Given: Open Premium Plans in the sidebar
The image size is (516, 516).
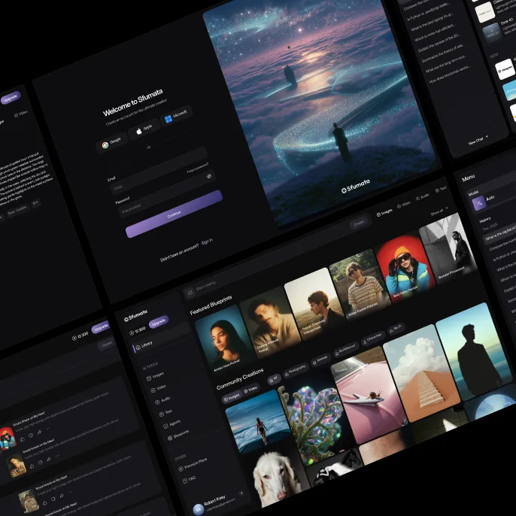Looking at the screenshot, I should point(193,465).
